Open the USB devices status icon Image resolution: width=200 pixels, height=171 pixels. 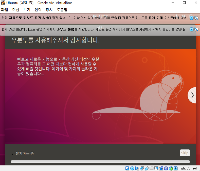pyautogui.click(x=147, y=168)
